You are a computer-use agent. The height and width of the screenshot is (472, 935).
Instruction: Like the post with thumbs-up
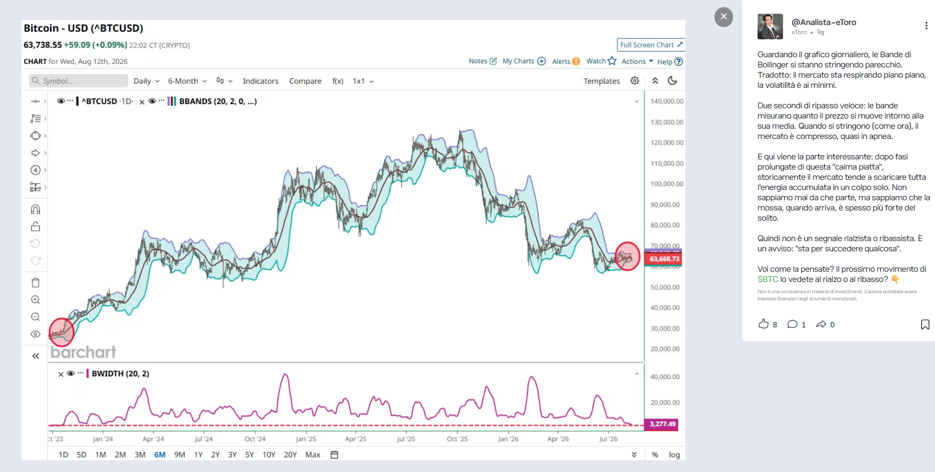tap(764, 324)
